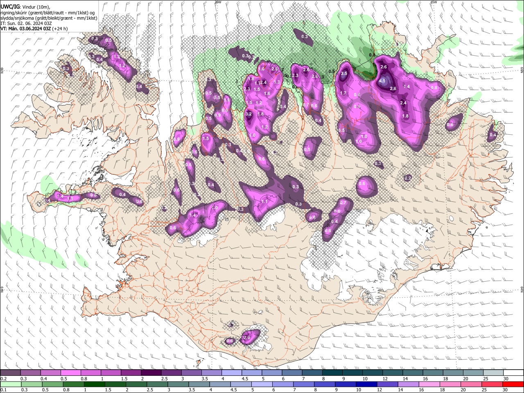Click the '15W' longitude label at the top
The height and width of the screenshot is (393, 524).
[434, 2]
